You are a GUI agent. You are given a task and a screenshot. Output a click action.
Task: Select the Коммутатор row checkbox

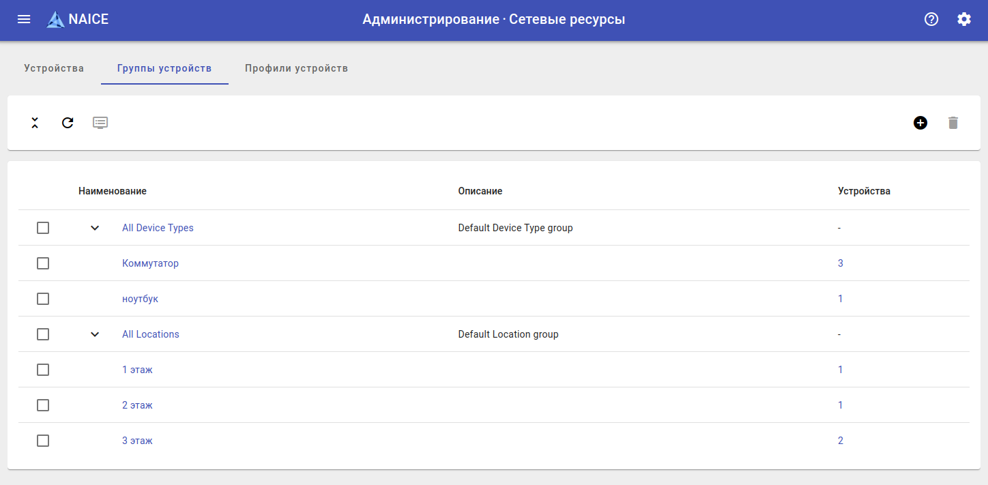[43, 263]
